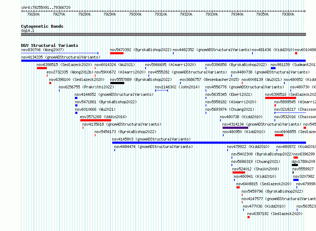Click the blue bar under nsv981159

273,68
